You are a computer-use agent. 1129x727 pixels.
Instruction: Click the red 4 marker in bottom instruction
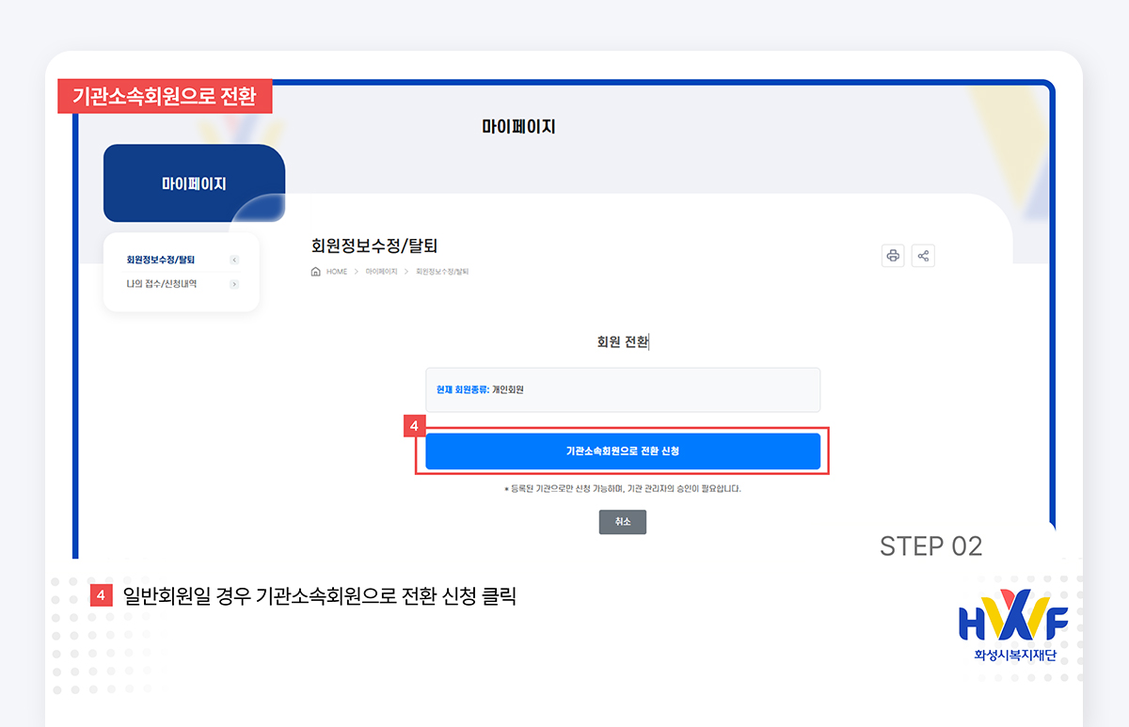coord(103,594)
